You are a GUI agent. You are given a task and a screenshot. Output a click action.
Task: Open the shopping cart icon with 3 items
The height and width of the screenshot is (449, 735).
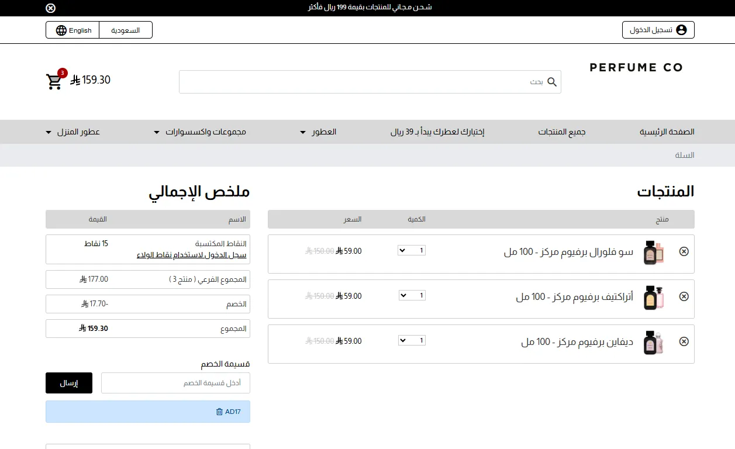pyautogui.click(x=54, y=82)
